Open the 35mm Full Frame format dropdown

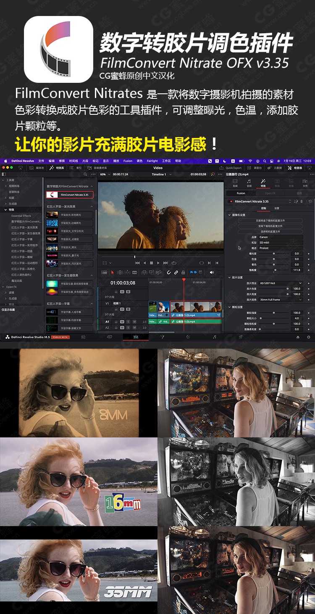pyautogui.click(x=281, y=300)
